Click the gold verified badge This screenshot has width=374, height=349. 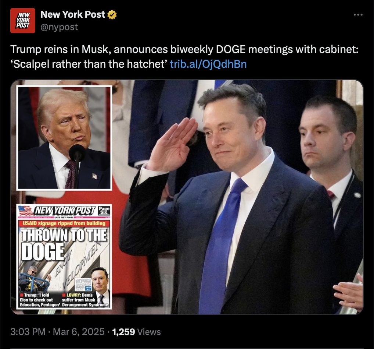(112, 15)
